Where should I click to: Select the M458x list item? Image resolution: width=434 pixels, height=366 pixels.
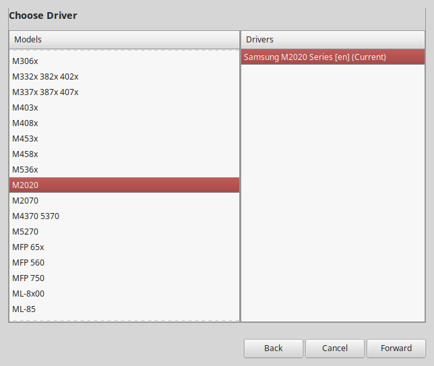click(x=26, y=154)
